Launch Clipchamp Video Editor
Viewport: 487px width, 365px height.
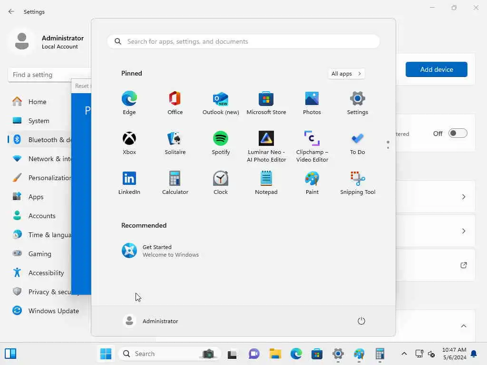point(312,147)
